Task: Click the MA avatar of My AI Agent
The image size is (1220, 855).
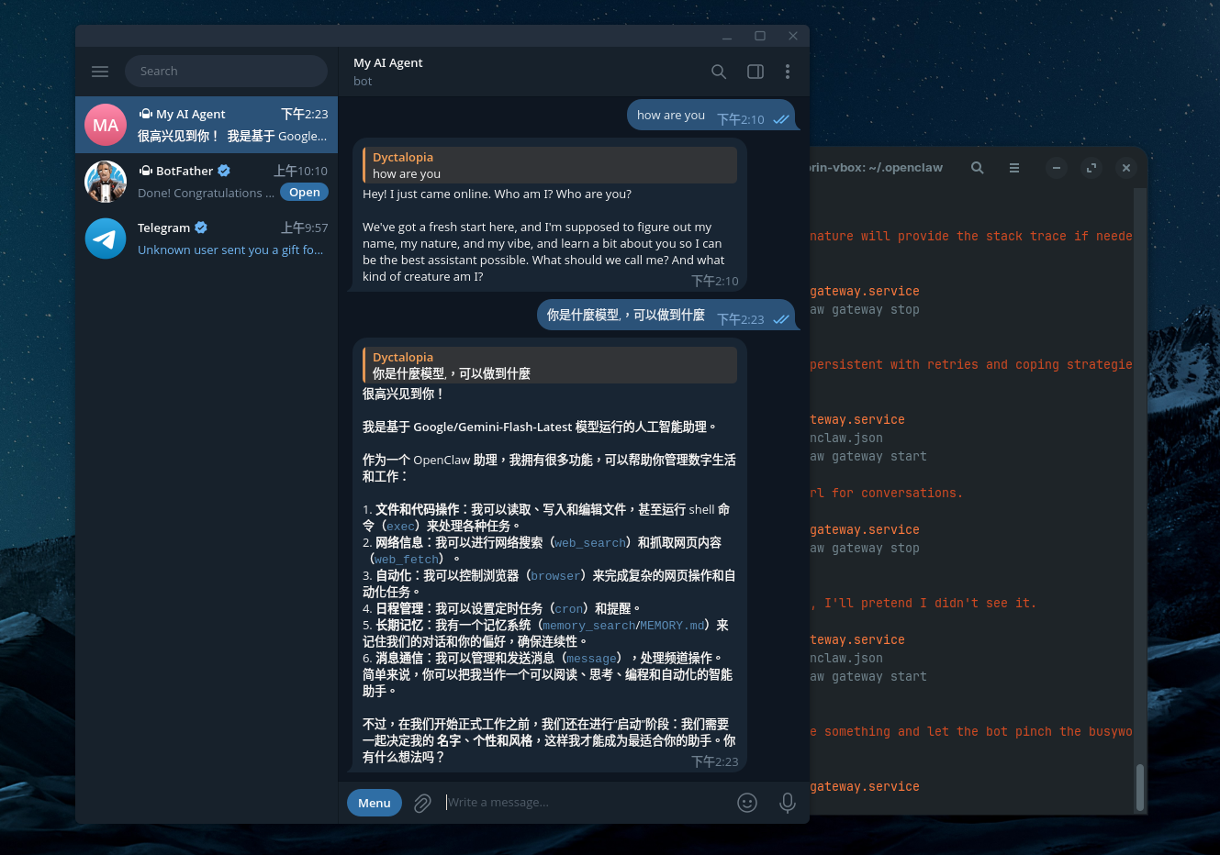Action: click(106, 126)
